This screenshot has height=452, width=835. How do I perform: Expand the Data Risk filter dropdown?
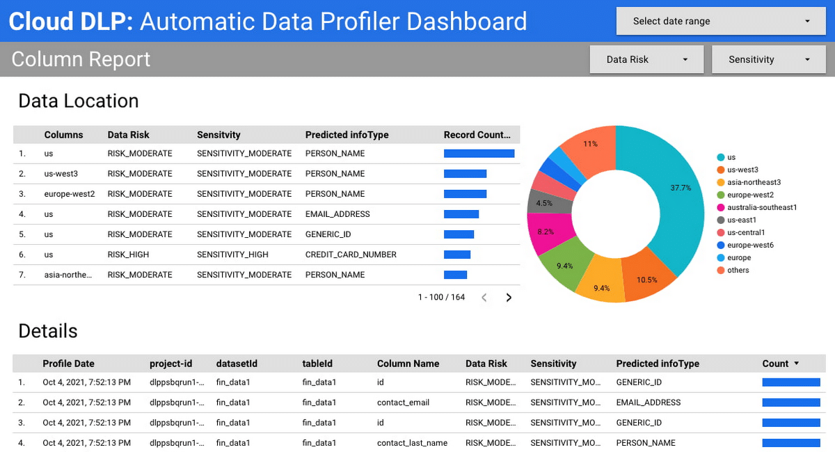pyautogui.click(x=646, y=60)
